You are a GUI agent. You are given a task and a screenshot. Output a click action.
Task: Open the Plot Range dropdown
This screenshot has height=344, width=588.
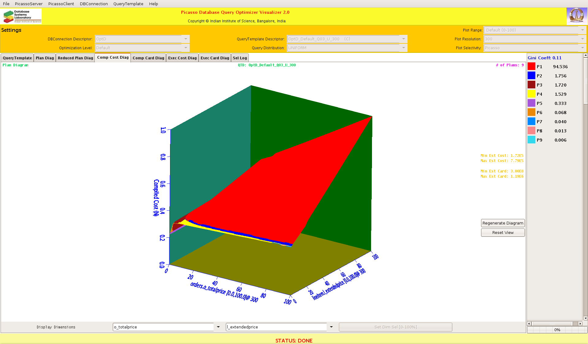point(582,30)
